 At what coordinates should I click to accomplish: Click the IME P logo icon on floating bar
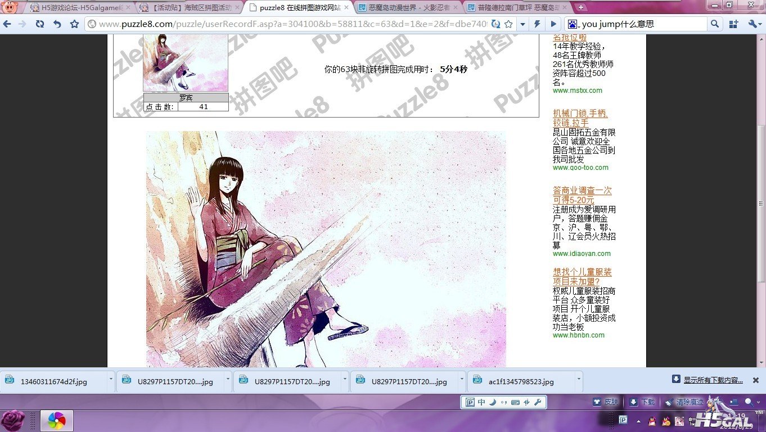tap(470, 402)
